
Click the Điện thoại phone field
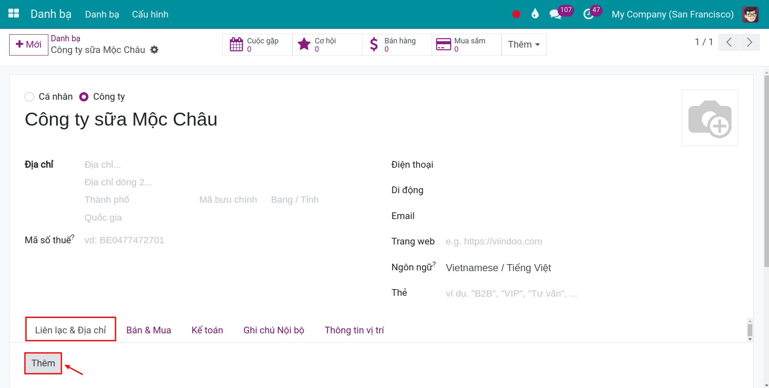tap(591, 165)
